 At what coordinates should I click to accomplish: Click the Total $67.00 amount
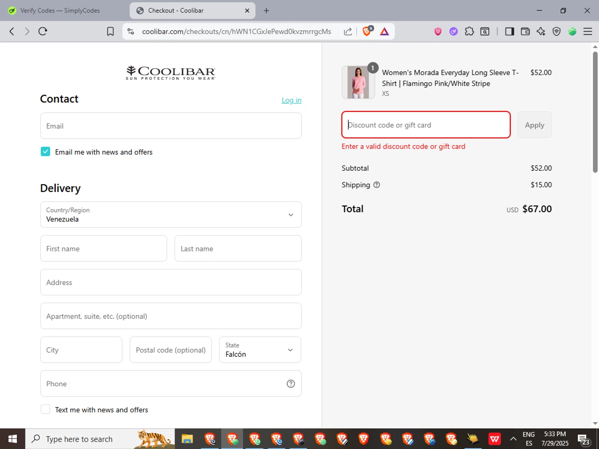(x=537, y=209)
